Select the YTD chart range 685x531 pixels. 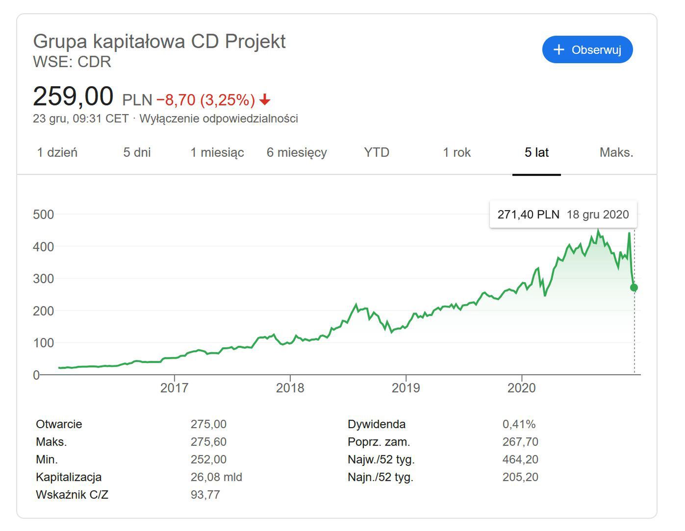(x=376, y=152)
